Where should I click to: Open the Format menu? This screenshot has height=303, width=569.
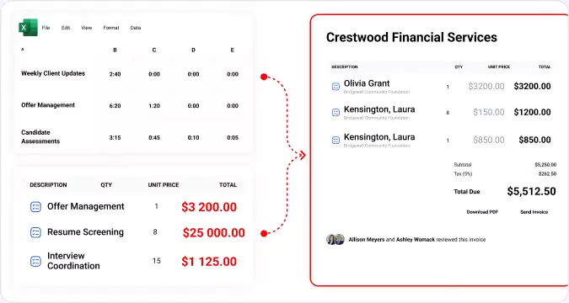point(111,28)
